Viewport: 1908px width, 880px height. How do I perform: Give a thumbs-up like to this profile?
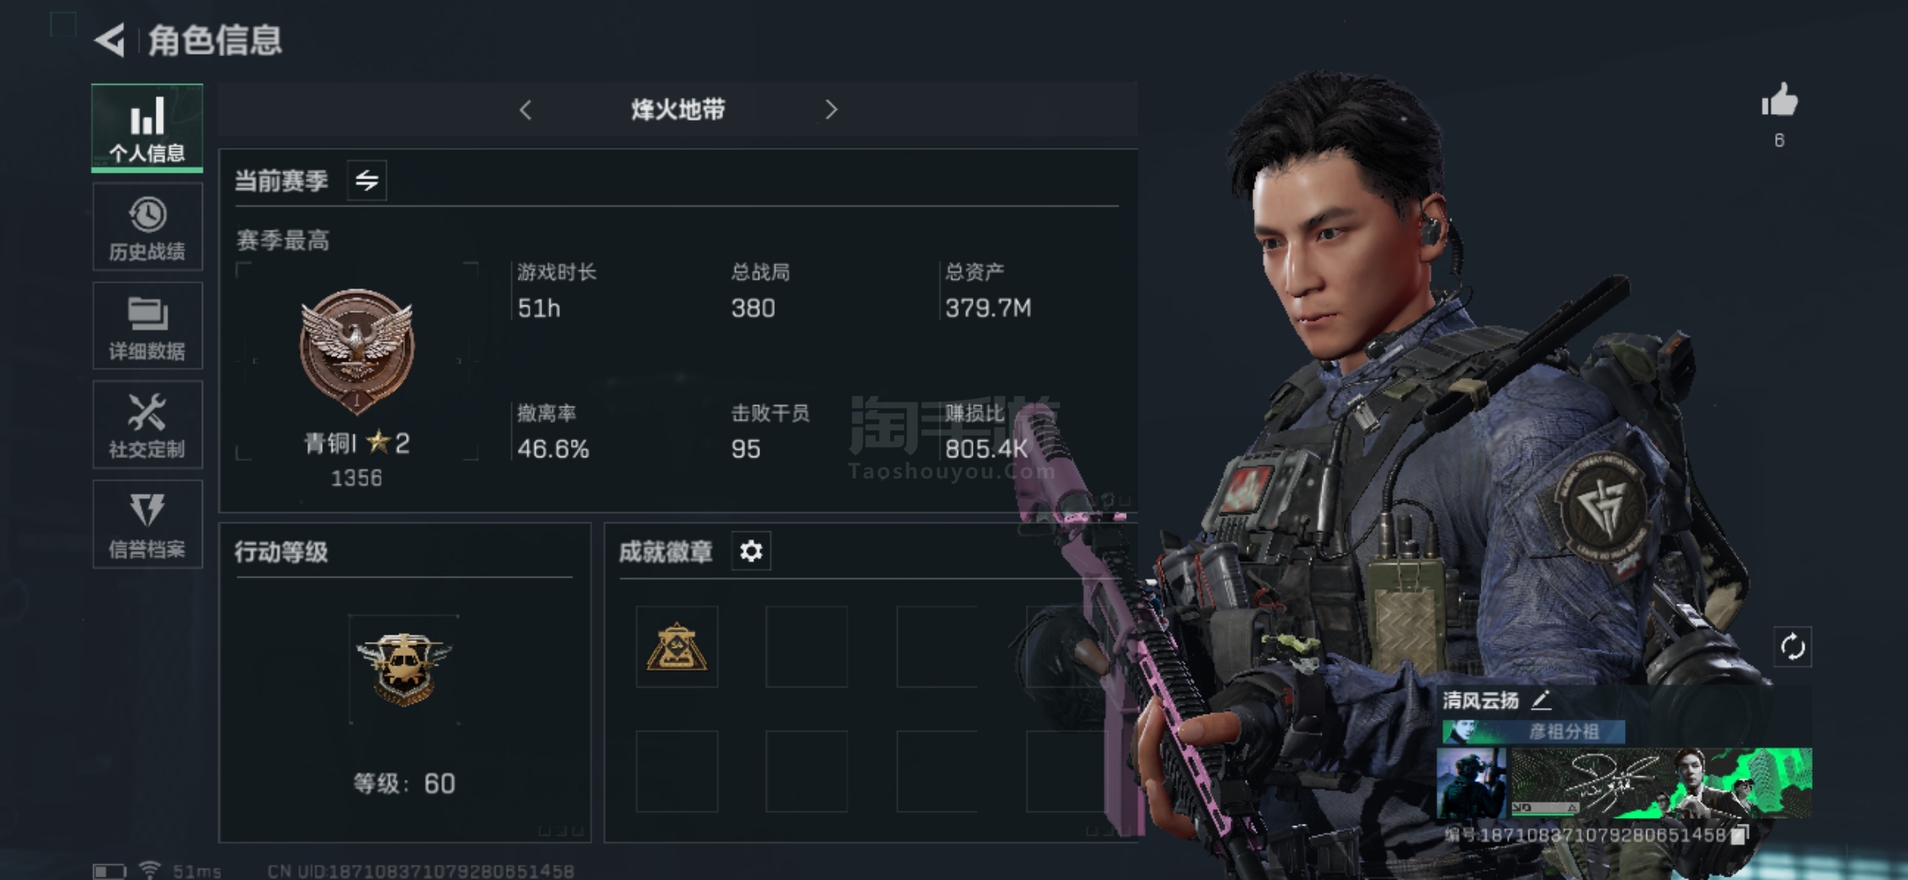[1779, 103]
